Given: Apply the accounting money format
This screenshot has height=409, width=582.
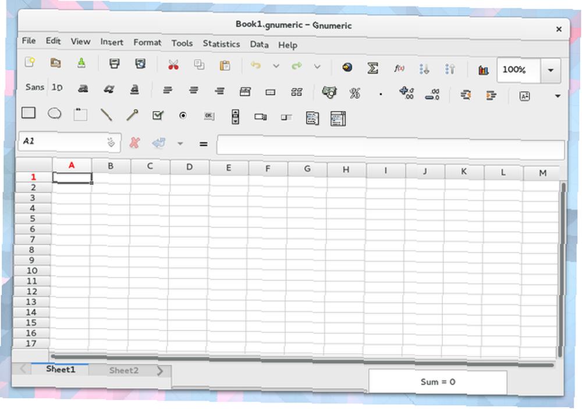Looking at the screenshot, I should click(x=329, y=93).
